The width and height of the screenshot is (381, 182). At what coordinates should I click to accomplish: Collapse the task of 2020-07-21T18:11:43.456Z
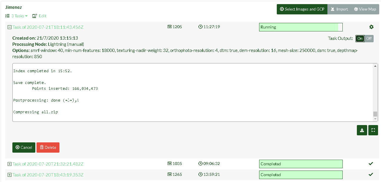coord(9,27)
